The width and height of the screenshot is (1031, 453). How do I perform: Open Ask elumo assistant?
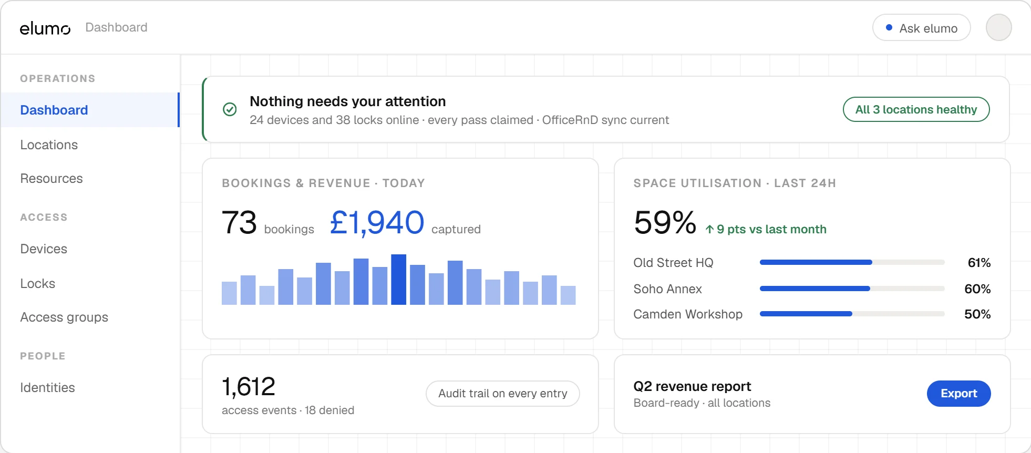[x=921, y=27]
